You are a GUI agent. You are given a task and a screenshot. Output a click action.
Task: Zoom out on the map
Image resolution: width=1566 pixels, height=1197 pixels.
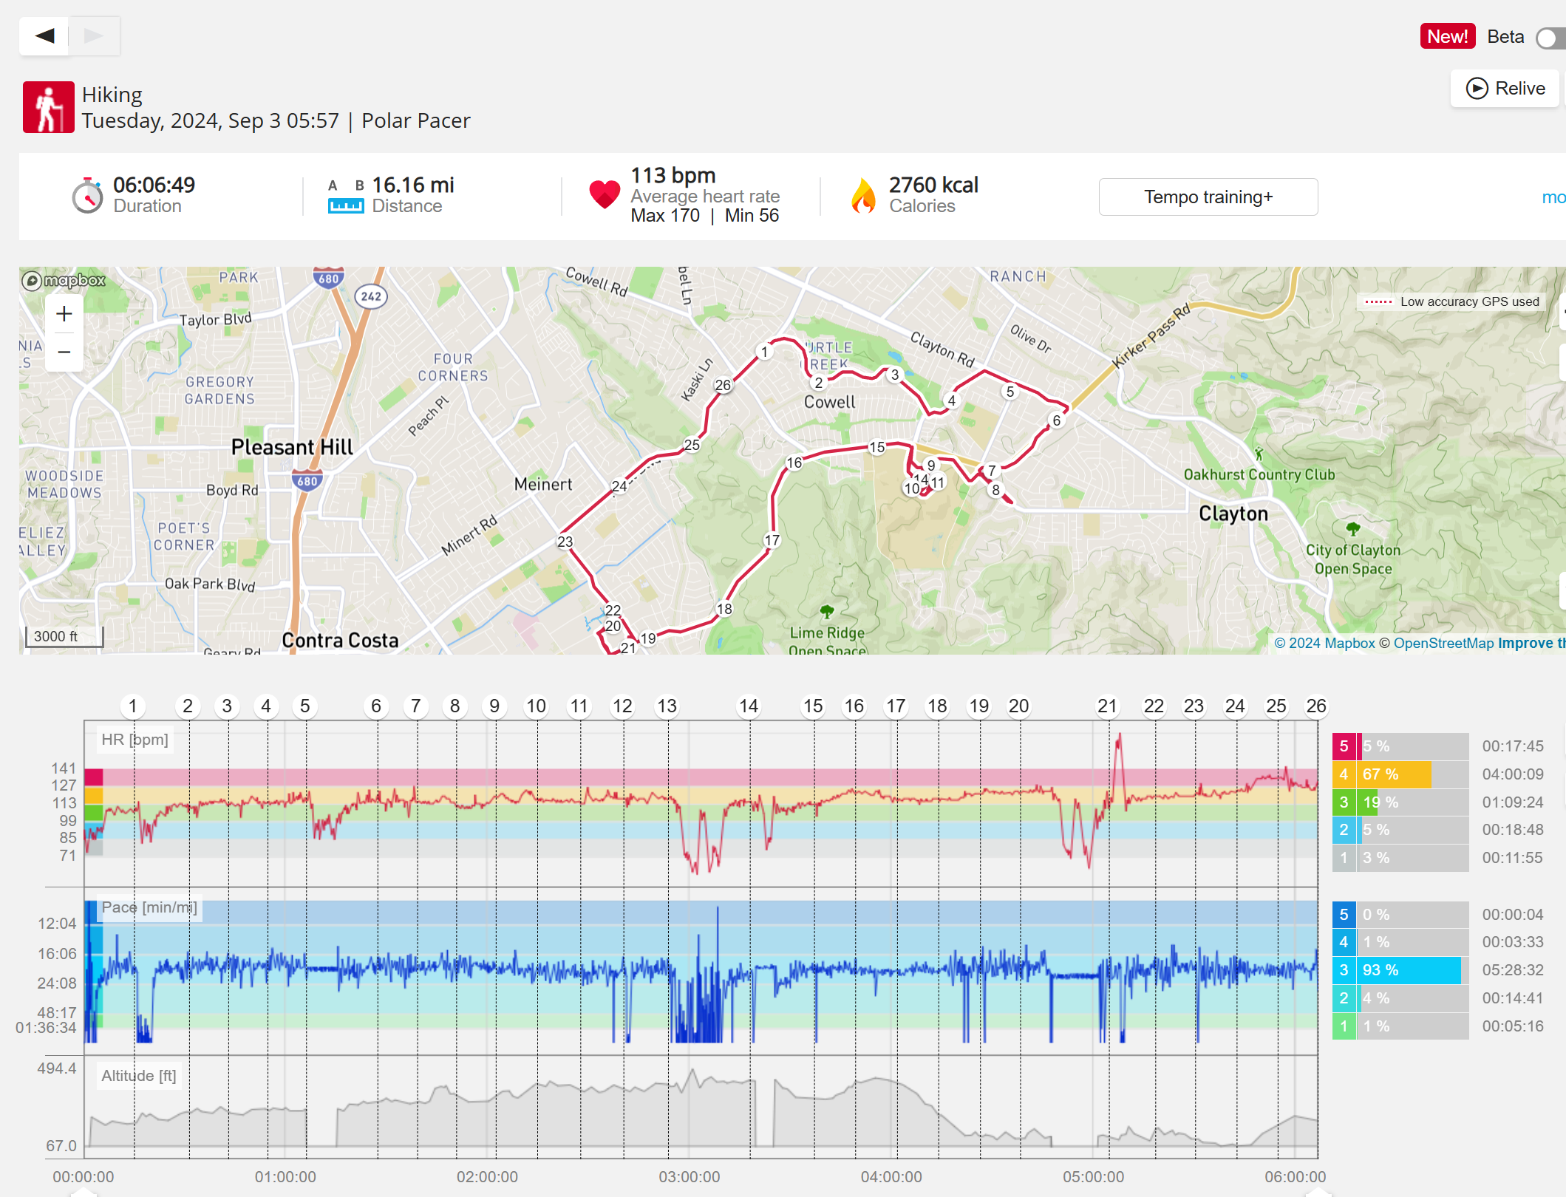[x=64, y=352]
